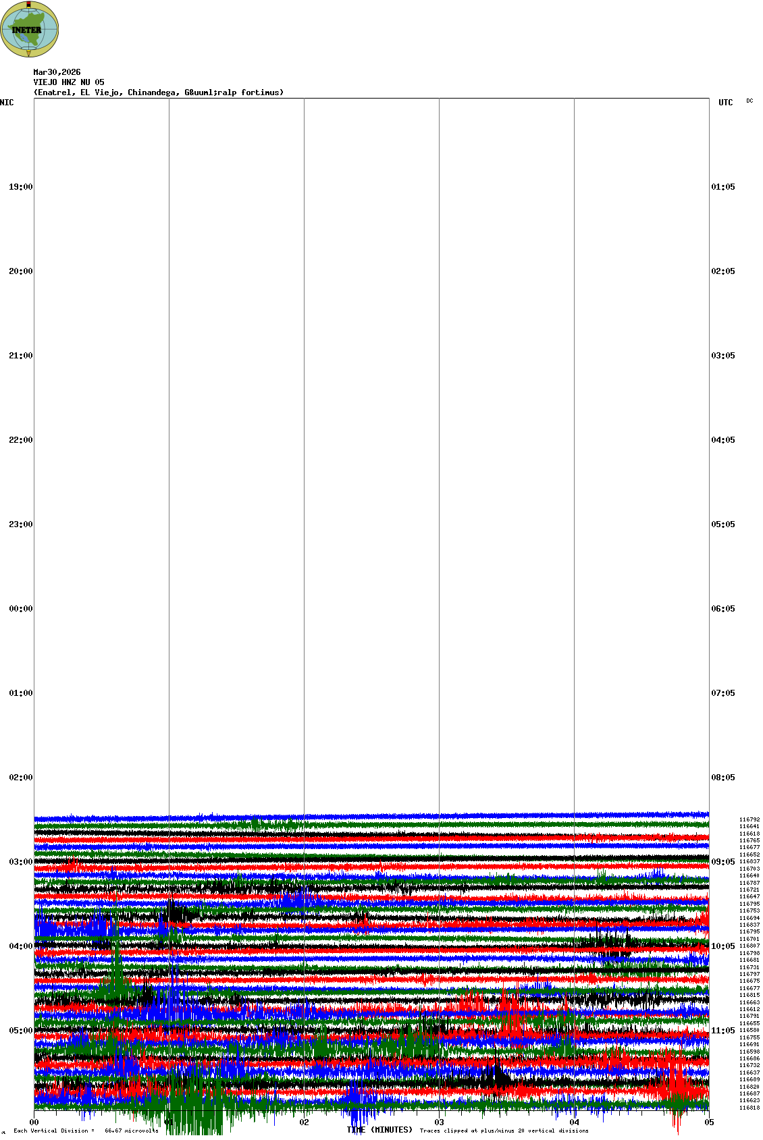Click the DC column header
Screen dimensions: 763x1140
[749, 101]
